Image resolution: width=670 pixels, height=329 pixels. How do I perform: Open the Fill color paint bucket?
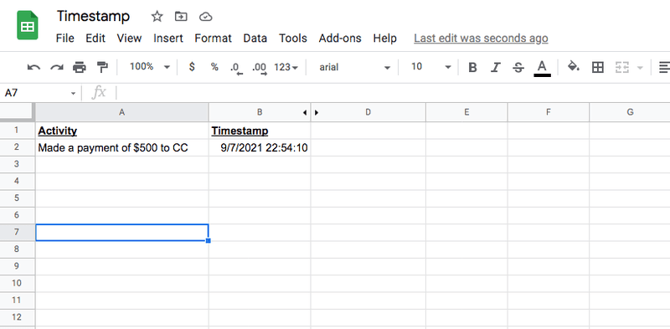tap(574, 67)
